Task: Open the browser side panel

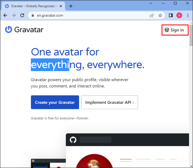Action: point(171,15)
